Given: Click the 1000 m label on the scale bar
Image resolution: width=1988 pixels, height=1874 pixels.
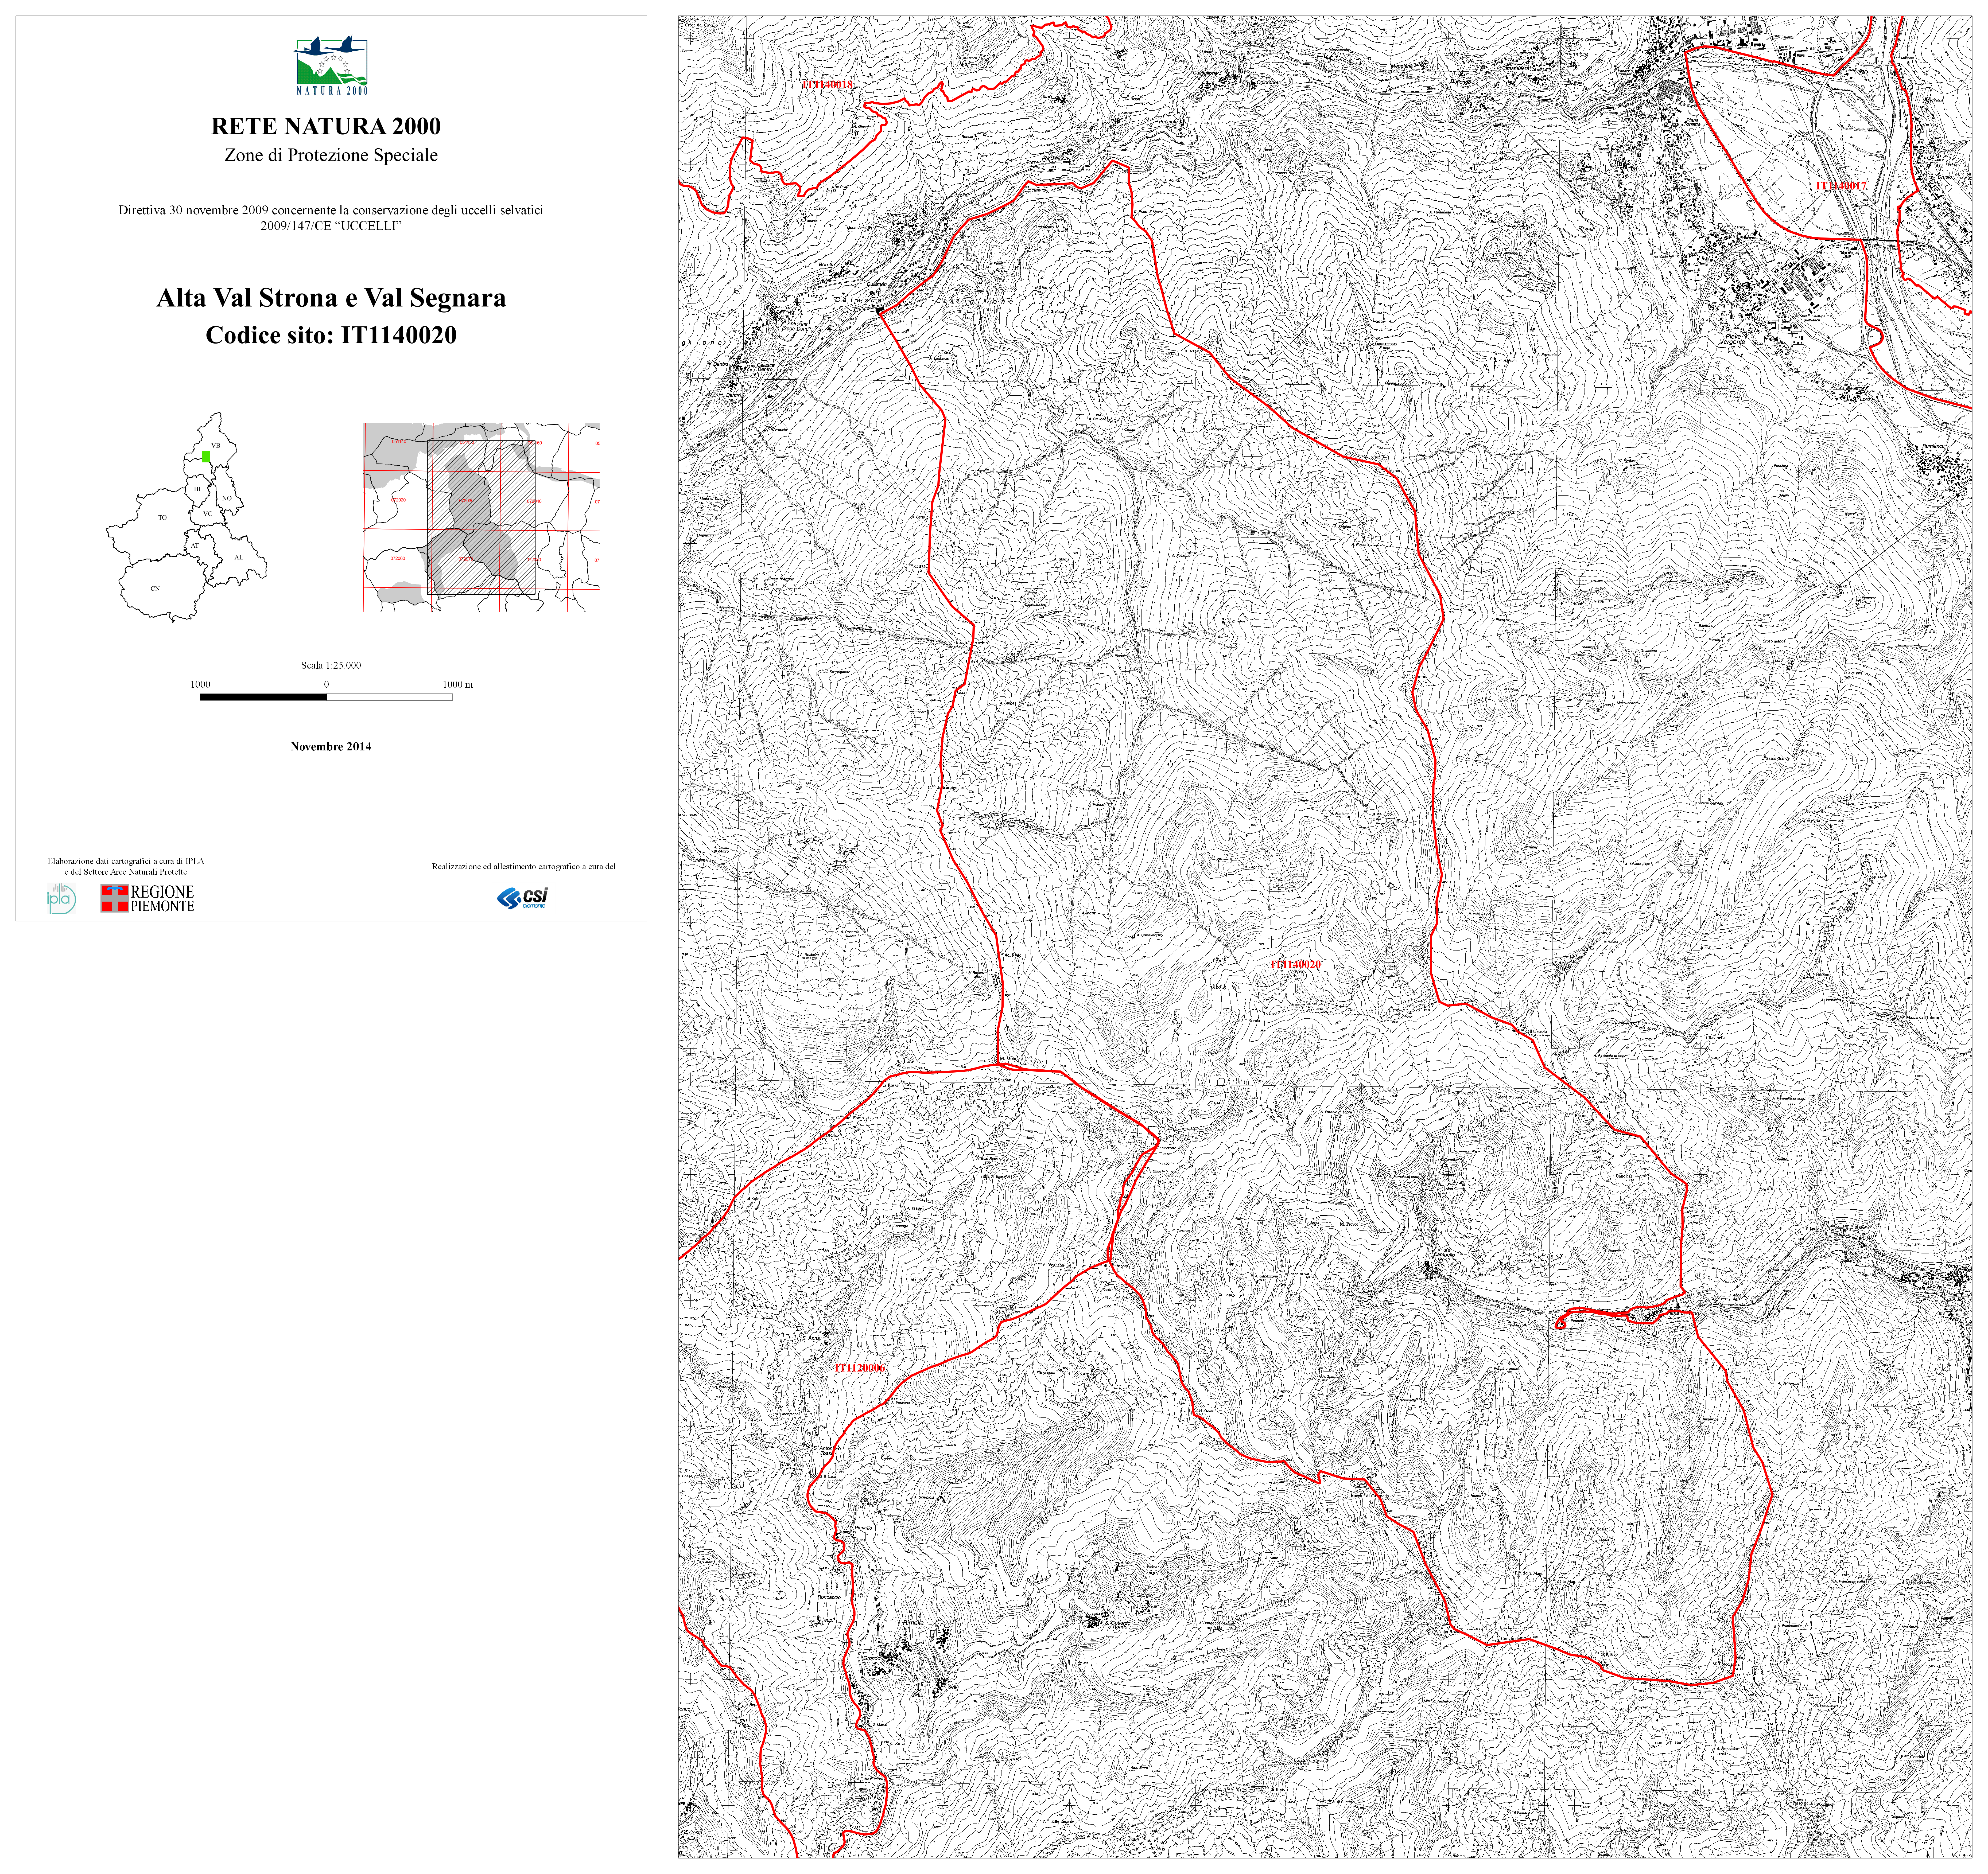Looking at the screenshot, I should [x=458, y=685].
